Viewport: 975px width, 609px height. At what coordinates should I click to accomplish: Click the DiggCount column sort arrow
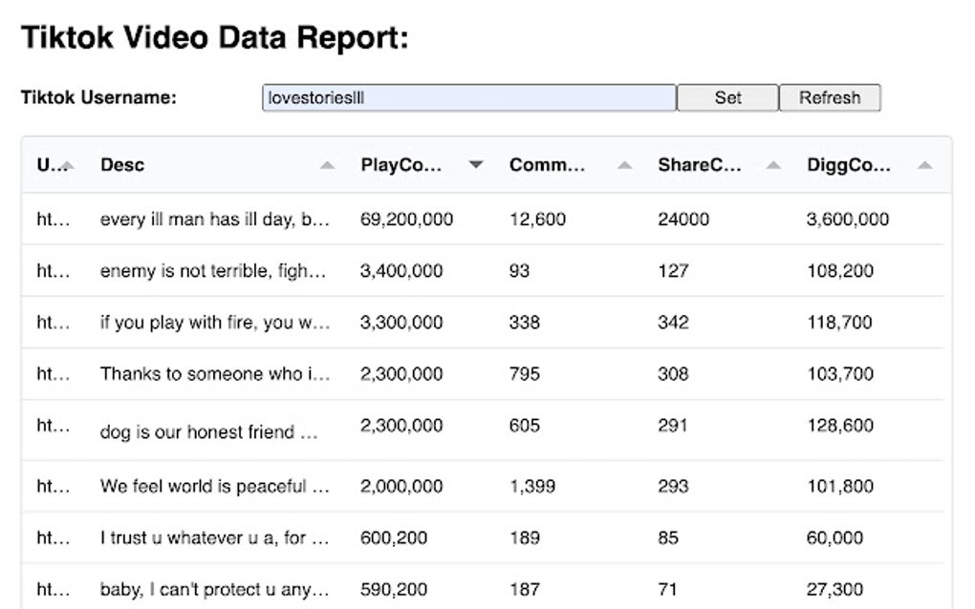pyautogui.click(x=923, y=165)
